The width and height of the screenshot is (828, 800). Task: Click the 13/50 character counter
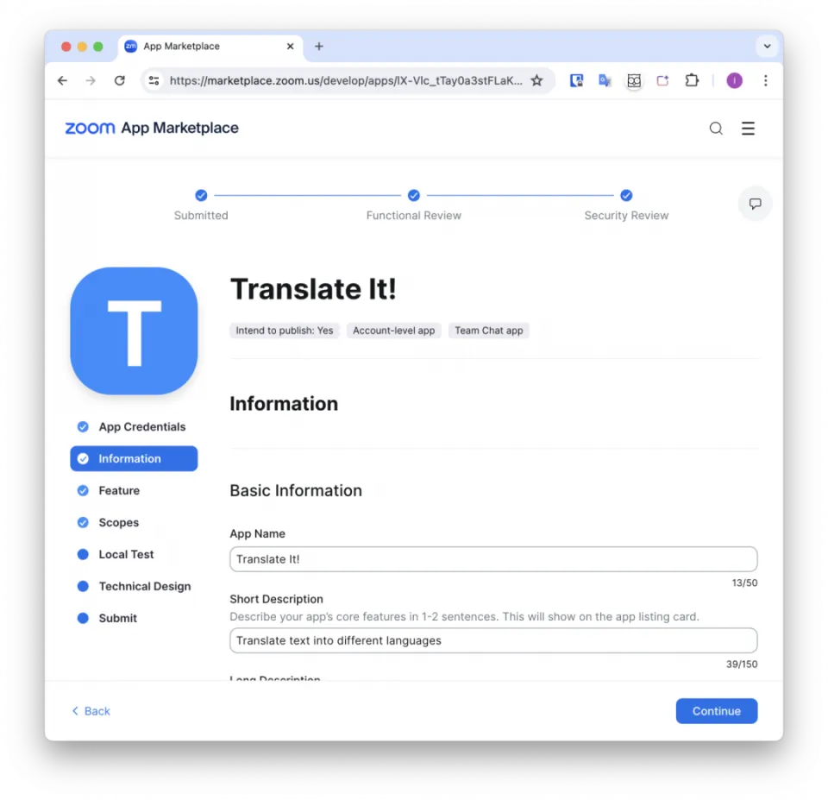(x=744, y=583)
